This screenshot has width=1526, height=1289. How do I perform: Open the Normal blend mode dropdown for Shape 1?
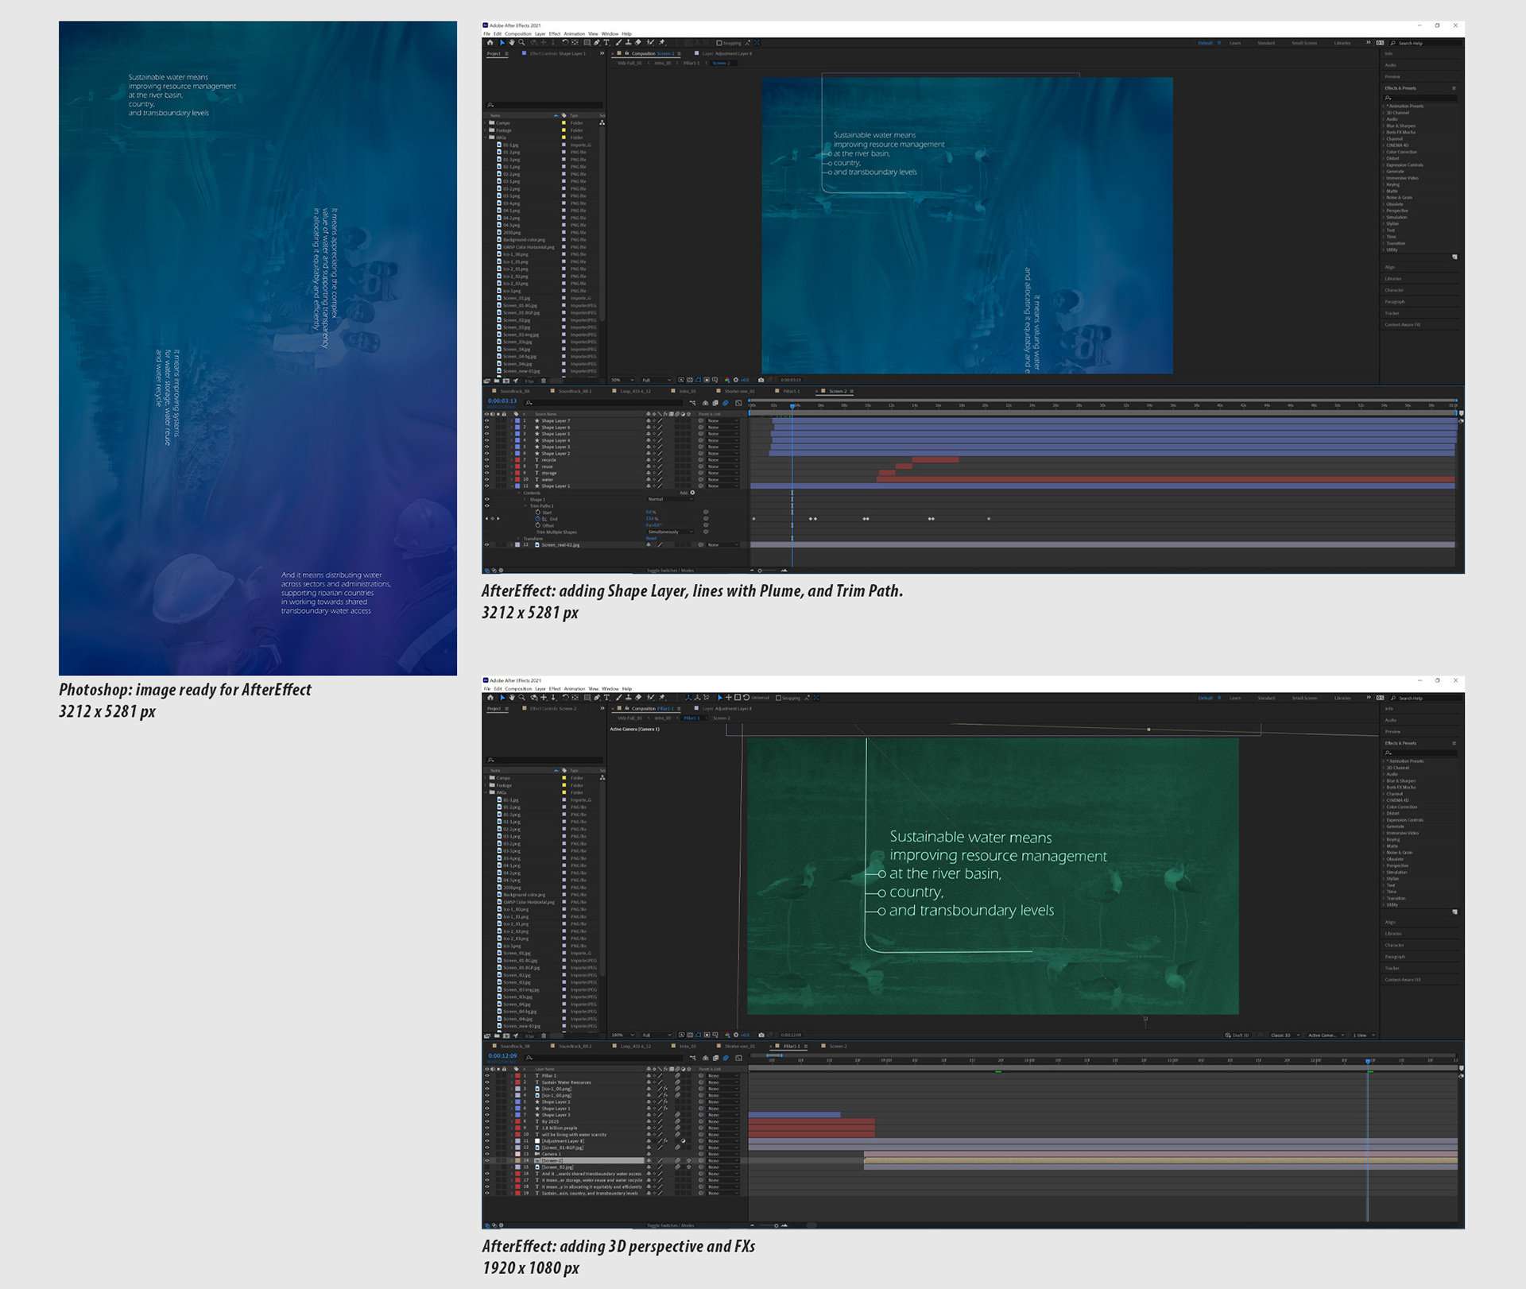pos(671,499)
